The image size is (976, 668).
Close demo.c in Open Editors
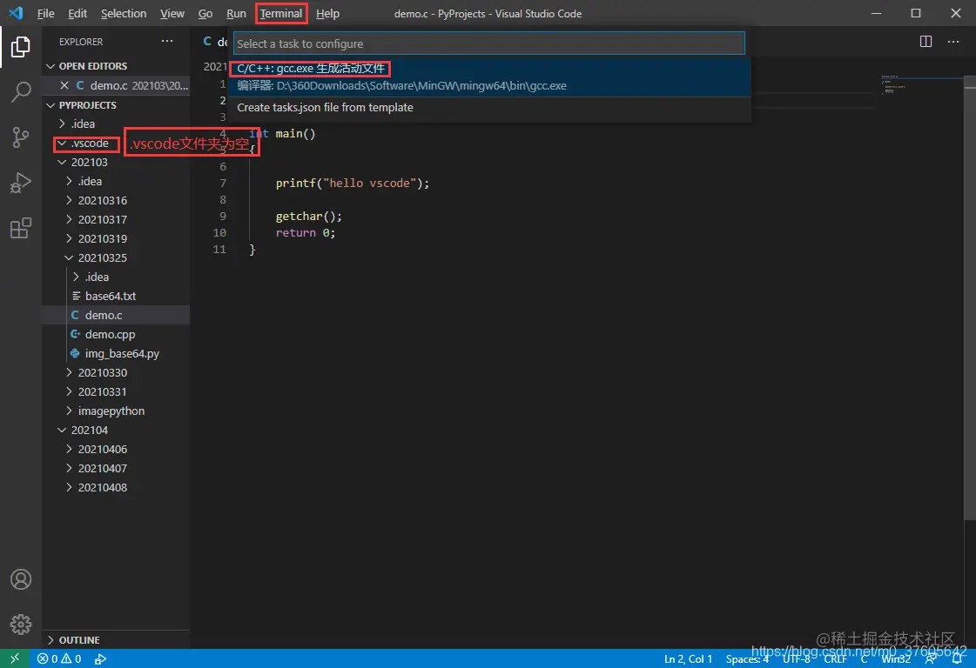(64, 85)
